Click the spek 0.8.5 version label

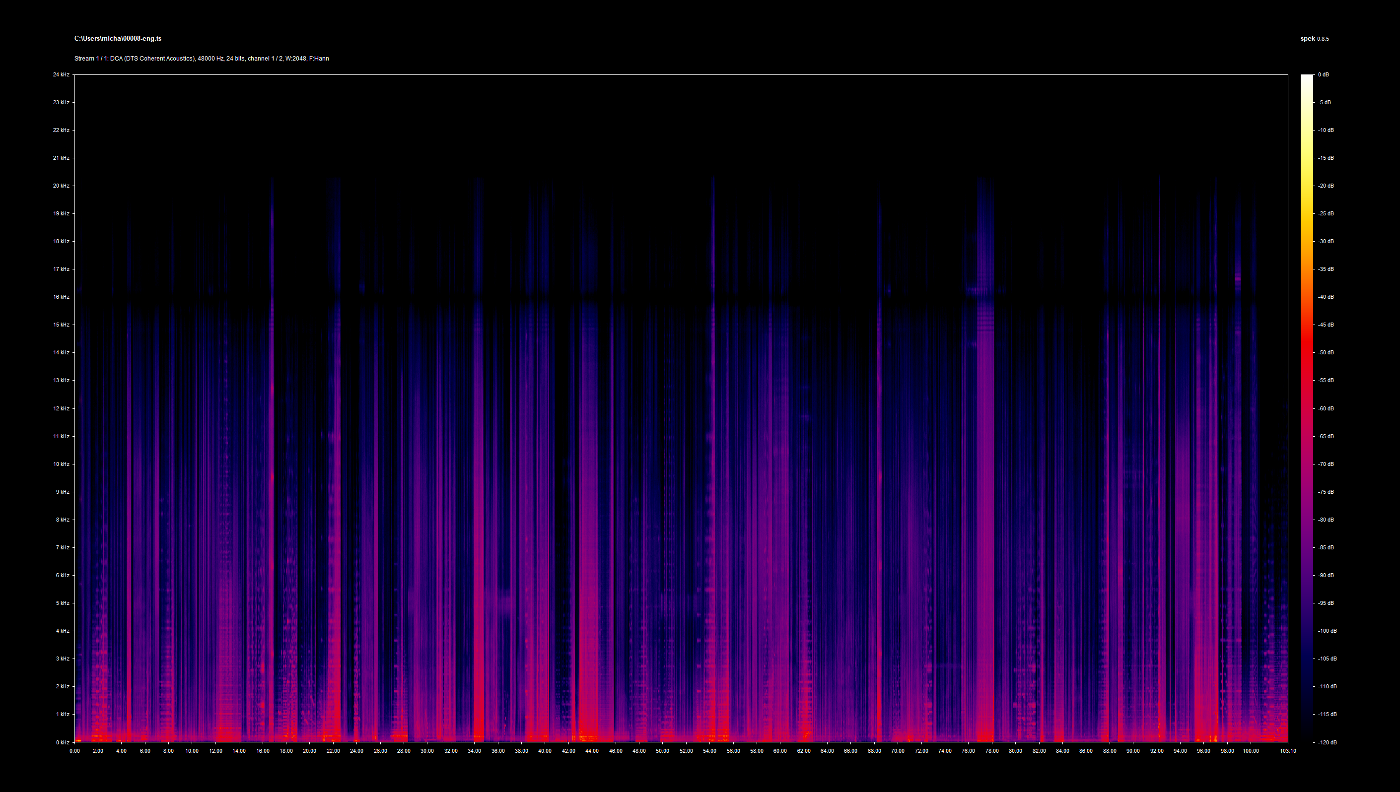1314,39
